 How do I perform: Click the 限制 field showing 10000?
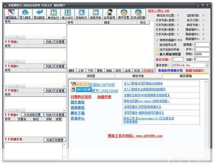coord(202,54)
